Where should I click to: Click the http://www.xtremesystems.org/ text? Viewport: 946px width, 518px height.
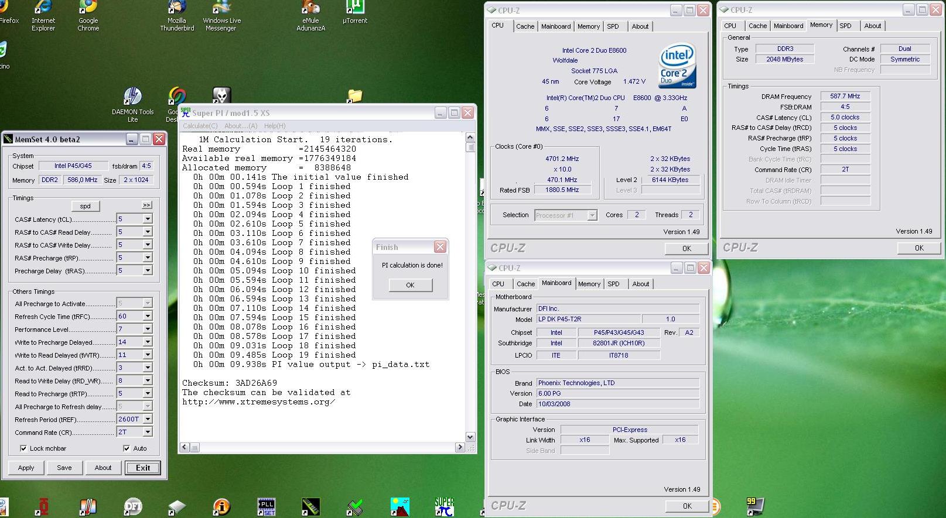tap(258, 402)
